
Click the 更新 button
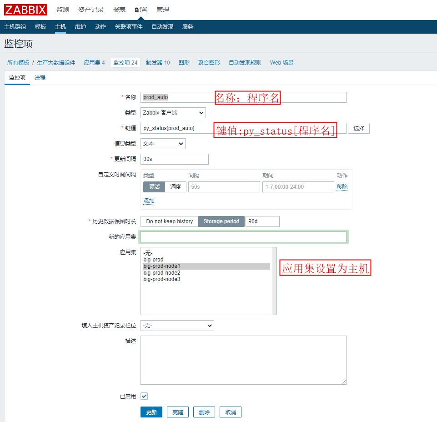click(x=151, y=412)
